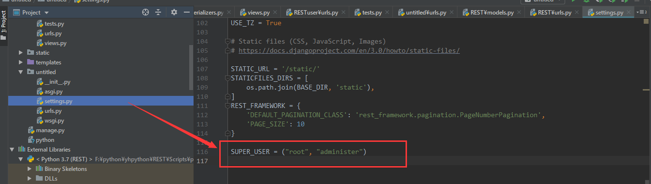
Task: Click the warning marker on error stripe
Action: click(646, 90)
